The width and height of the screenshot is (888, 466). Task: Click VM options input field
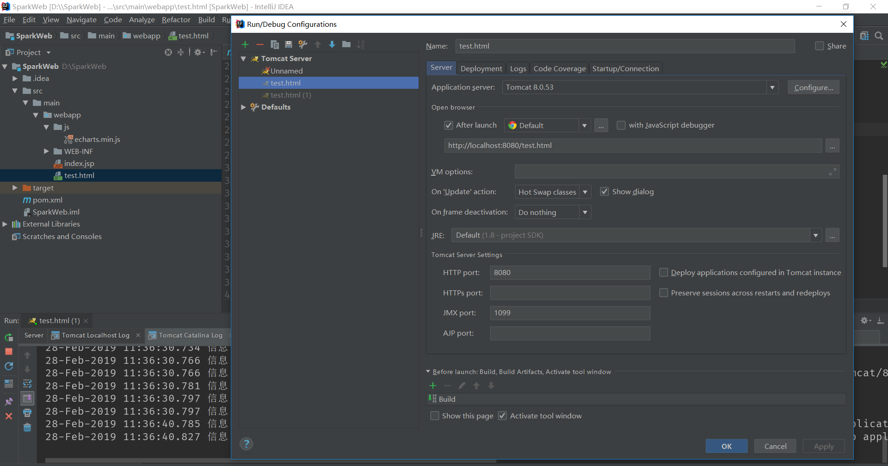click(677, 172)
